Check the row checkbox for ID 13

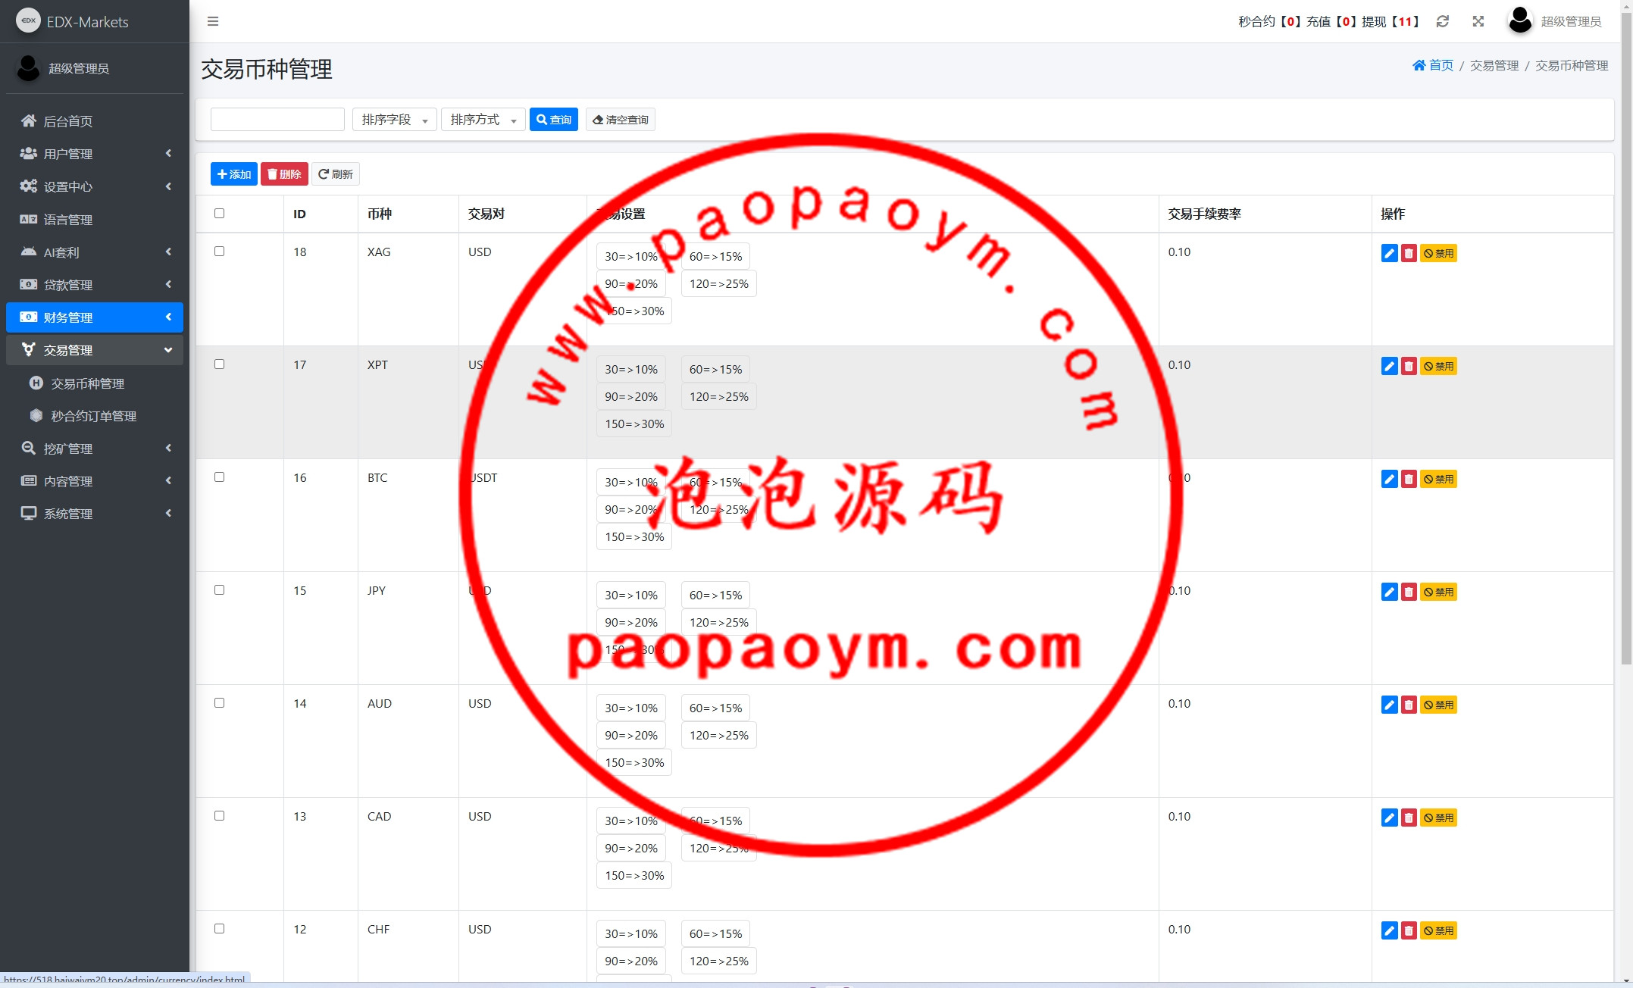(x=219, y=815)
